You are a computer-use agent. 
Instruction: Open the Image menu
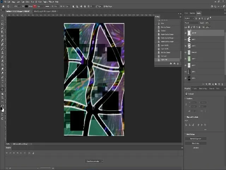[x=13, y=2]
